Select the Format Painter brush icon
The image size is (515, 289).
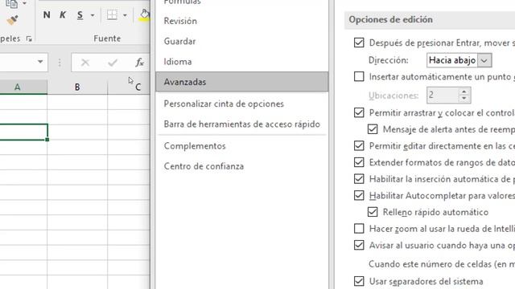point(13,20)
